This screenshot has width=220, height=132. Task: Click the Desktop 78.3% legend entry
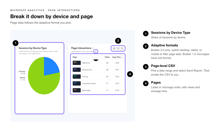tap(22, 72)
